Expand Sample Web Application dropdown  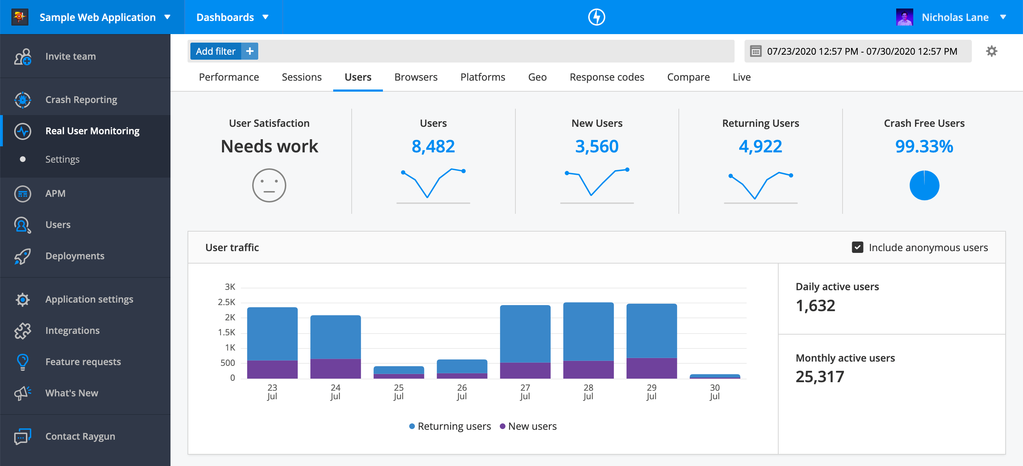97,17
